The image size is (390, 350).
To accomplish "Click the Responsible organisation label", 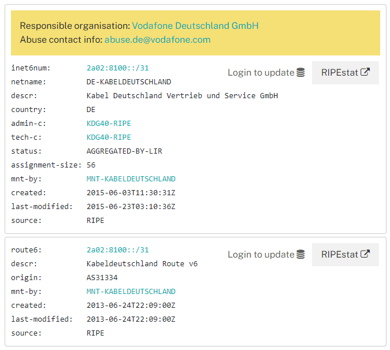I will (x=75, y=25).
